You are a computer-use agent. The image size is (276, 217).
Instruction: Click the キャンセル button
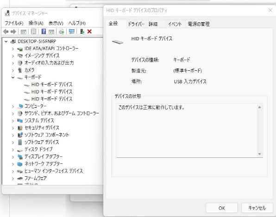click(x=257, y=208)
